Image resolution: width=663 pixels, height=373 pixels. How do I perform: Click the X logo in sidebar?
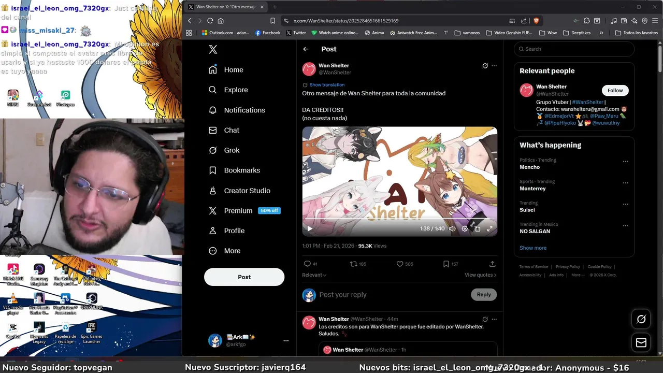pyautogui.click(x=213, y=49)
